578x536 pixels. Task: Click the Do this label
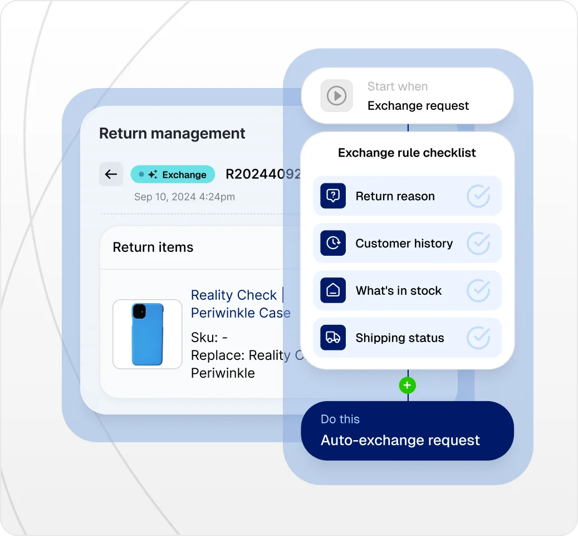coord(340,419)
